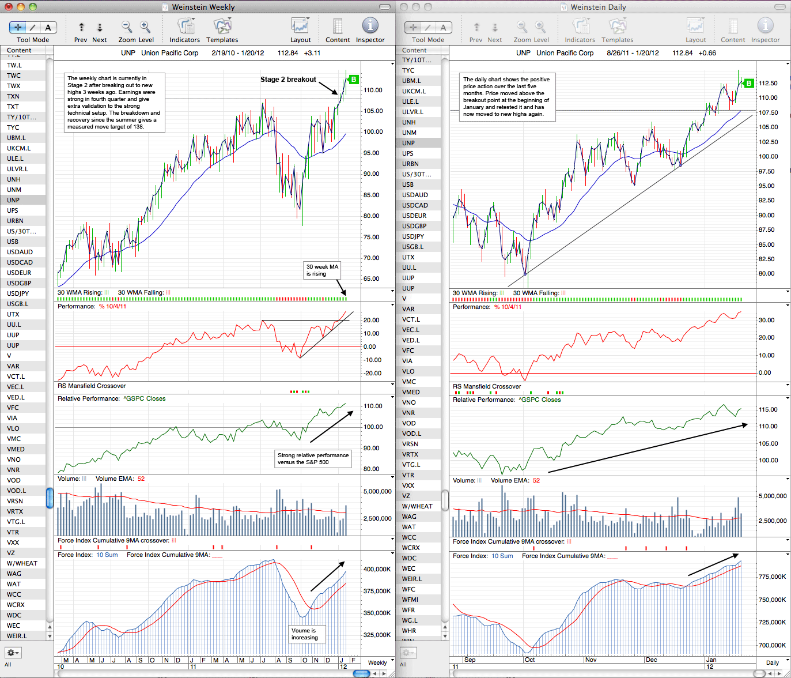
Task: Click toolbar pill button in Weinstein Weekly title bar
Action: click(386, 7)
